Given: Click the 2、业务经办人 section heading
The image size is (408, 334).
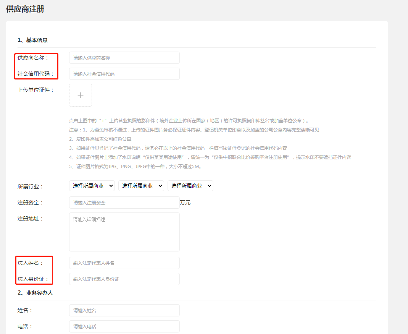Looking at the screenshot, I should (35, 293).
